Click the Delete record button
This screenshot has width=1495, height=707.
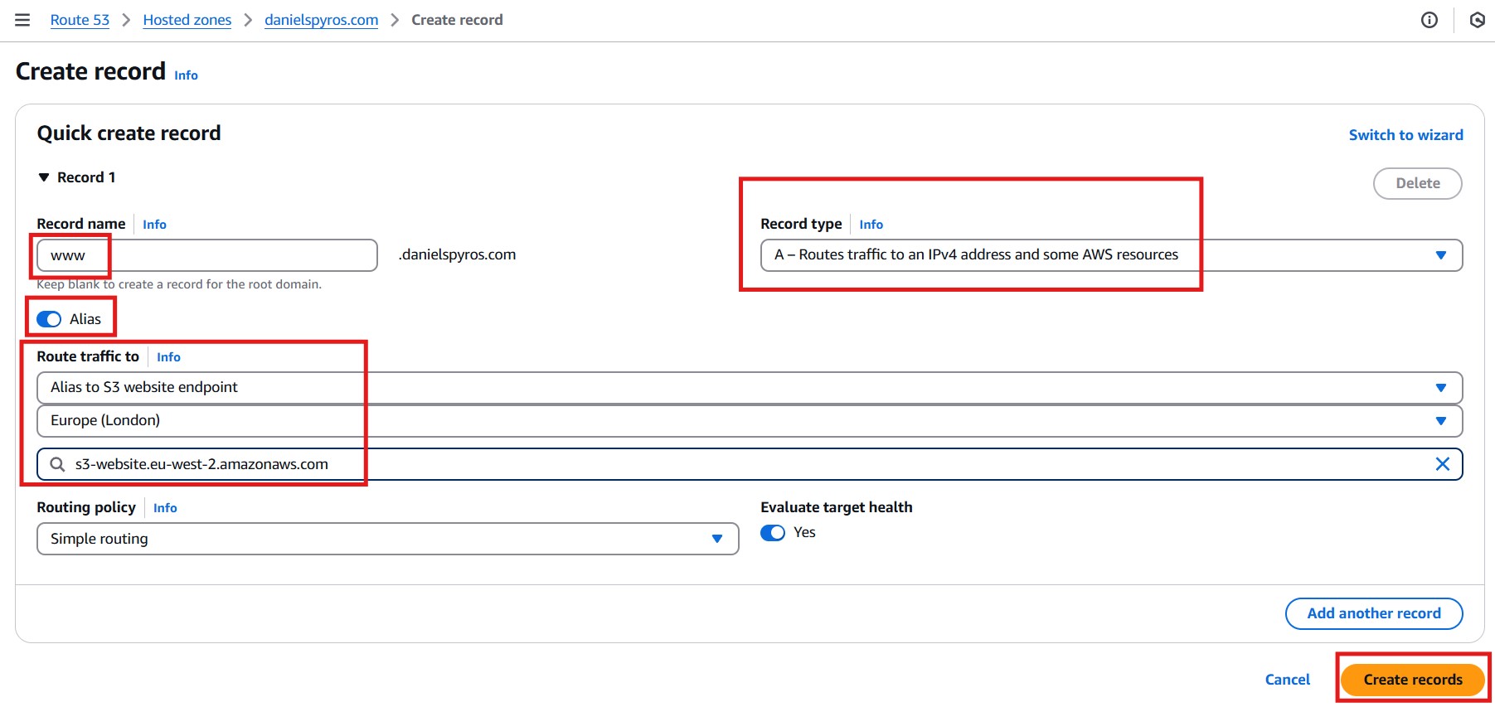pos(1417,183)
